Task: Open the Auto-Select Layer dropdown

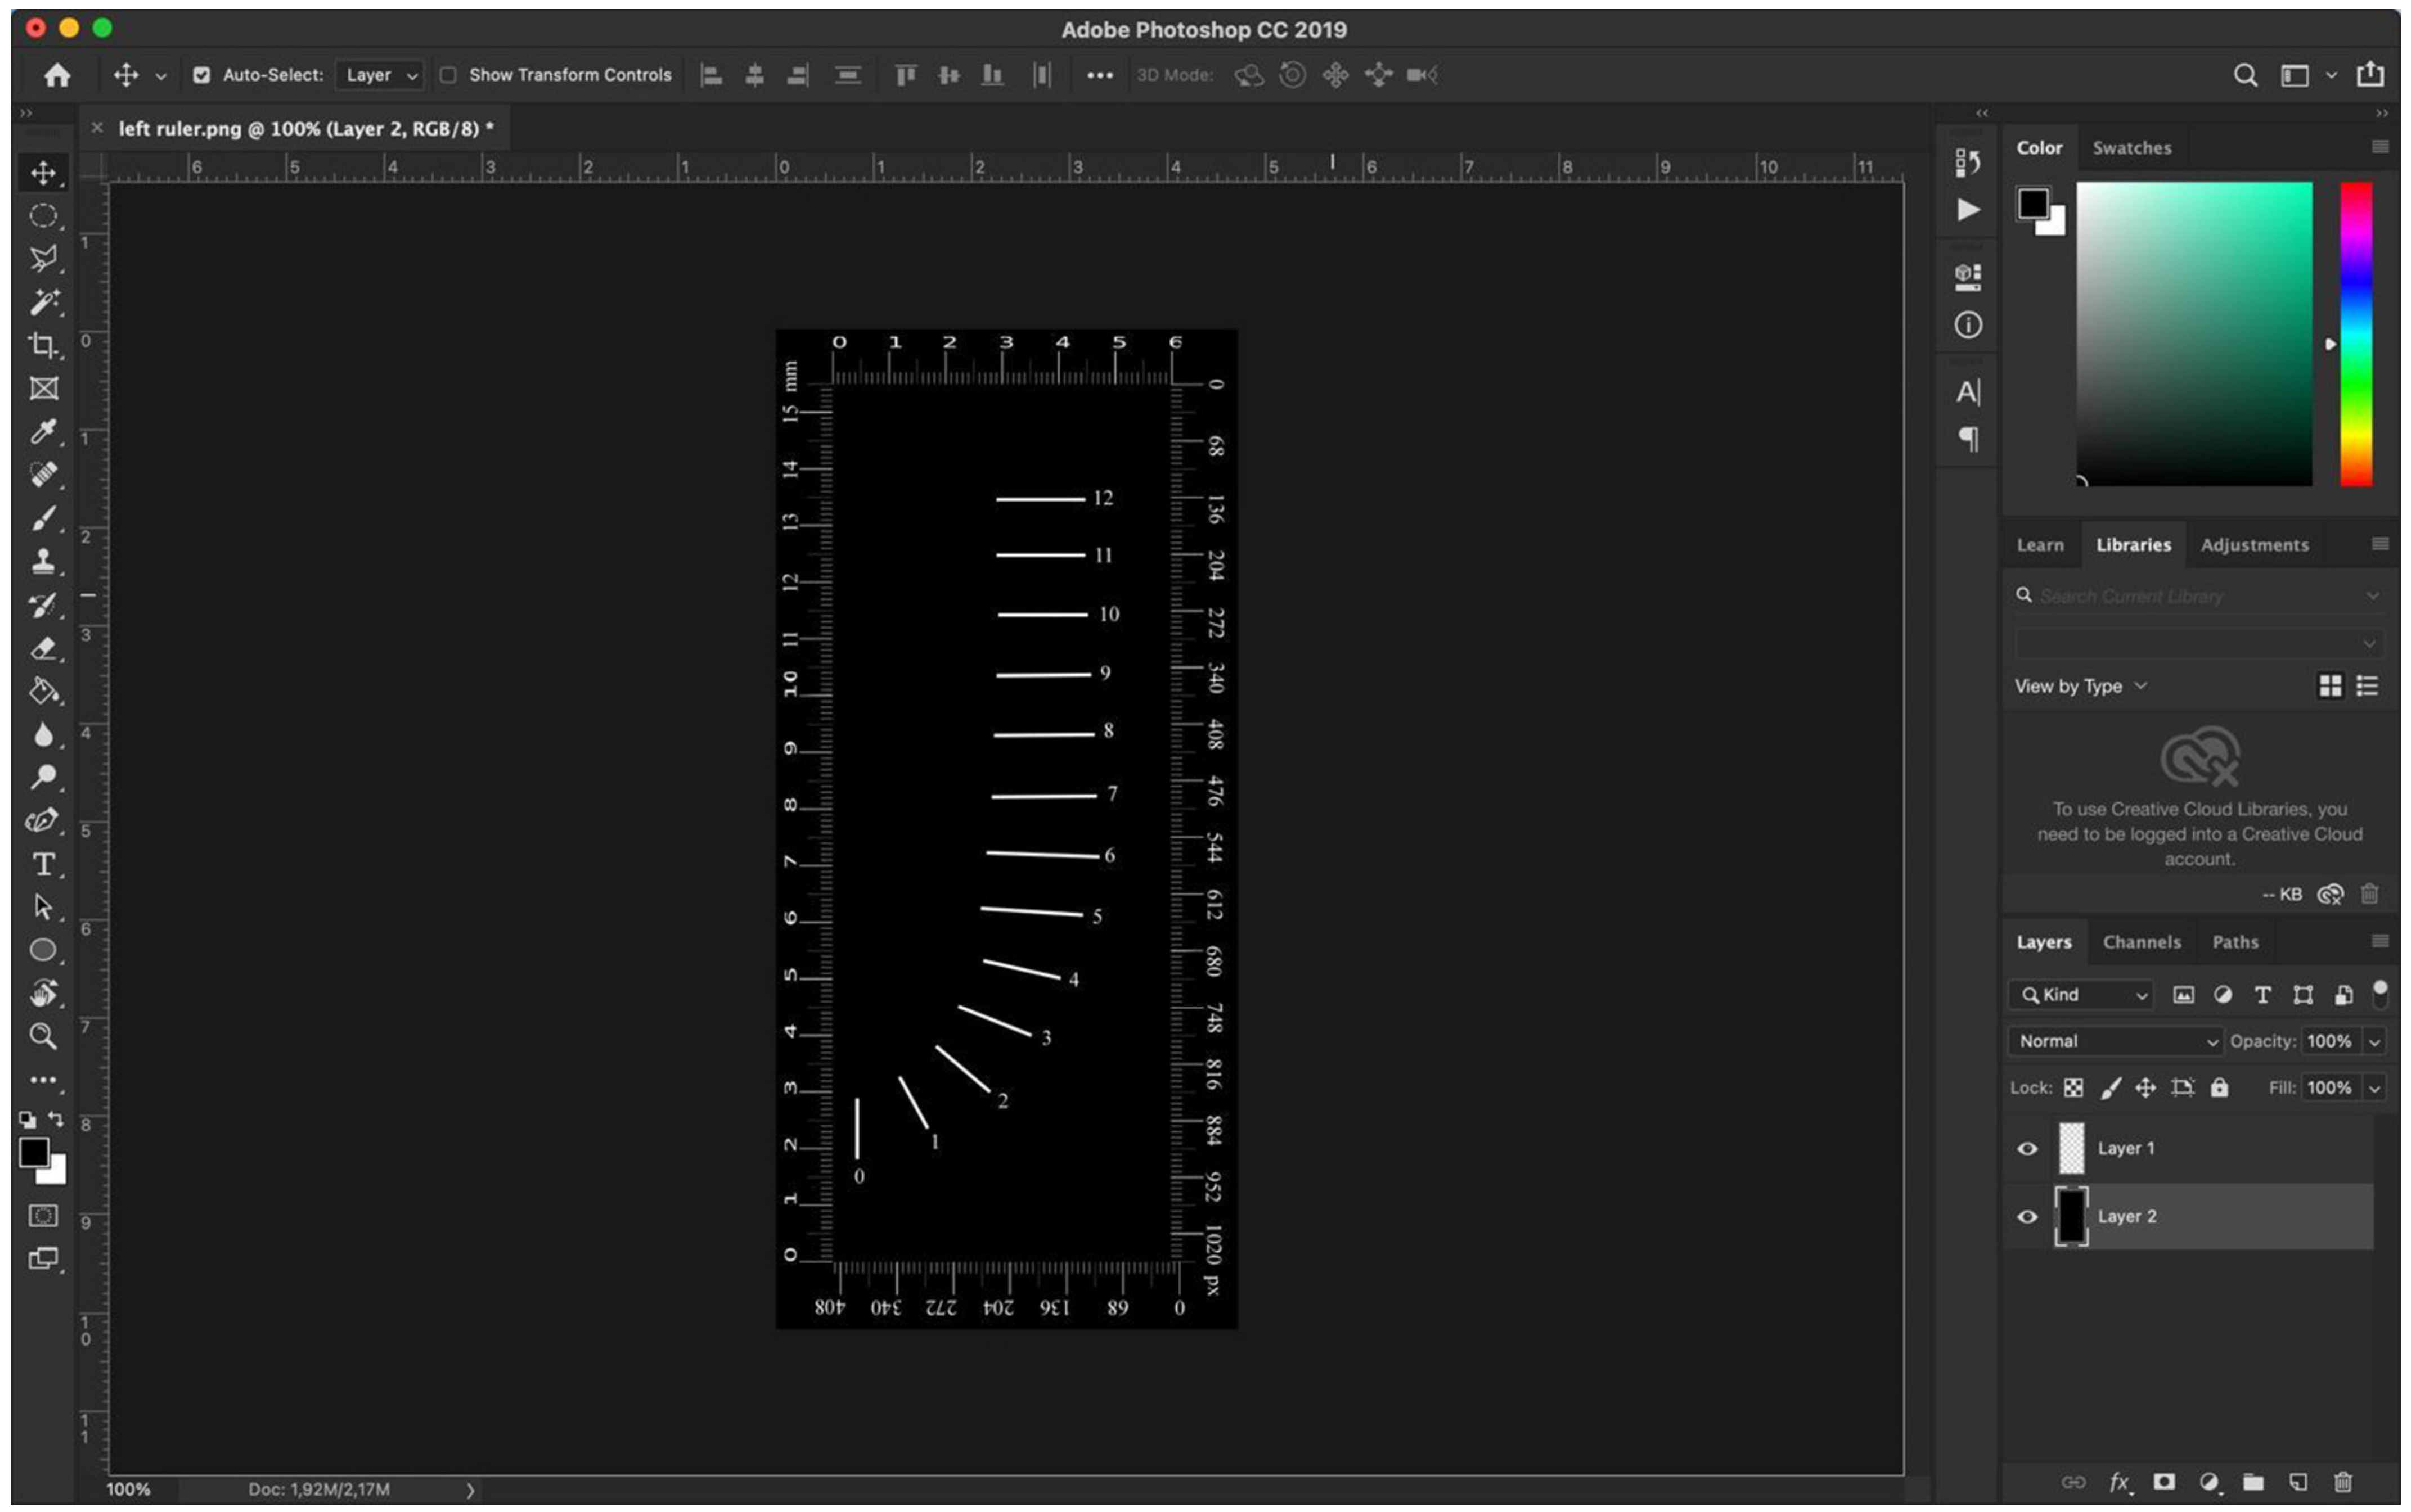Action: (x=380, y=75)
